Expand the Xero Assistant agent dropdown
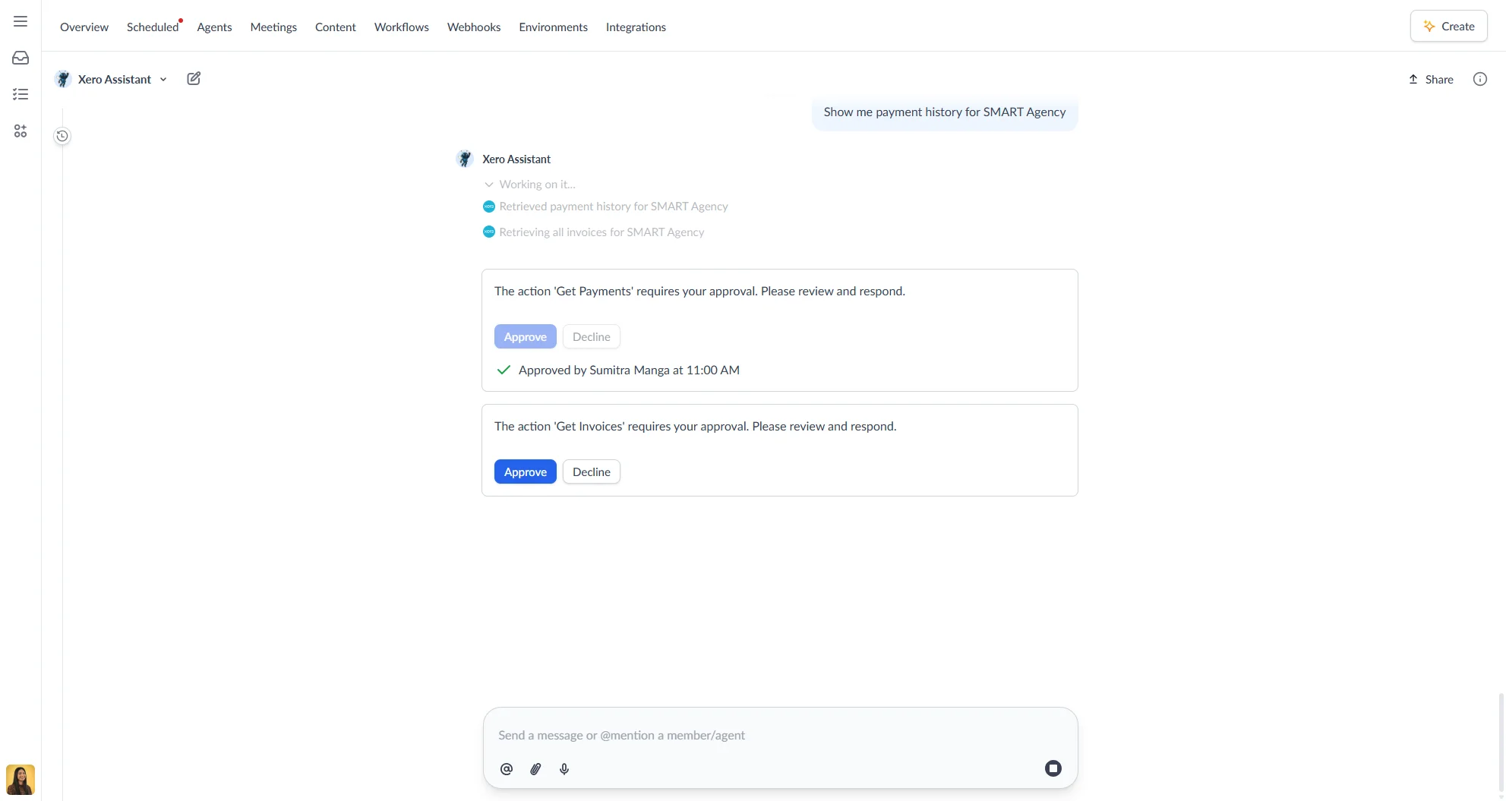 coord(163,80)
